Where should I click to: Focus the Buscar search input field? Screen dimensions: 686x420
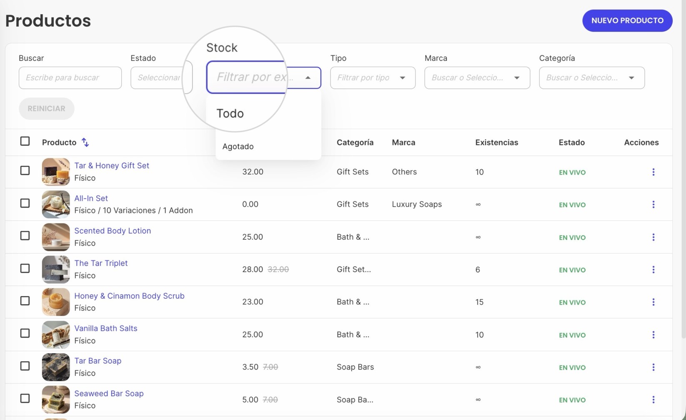coord(70,78)
